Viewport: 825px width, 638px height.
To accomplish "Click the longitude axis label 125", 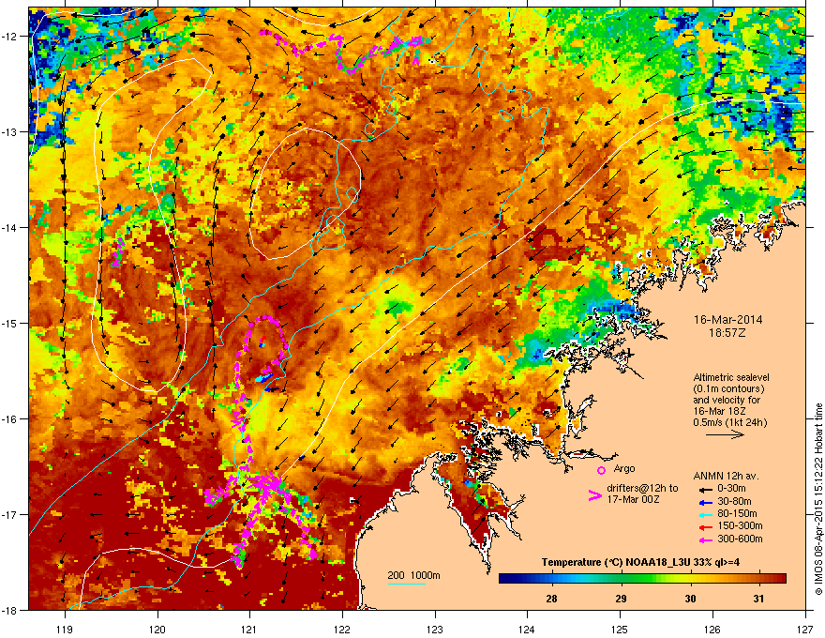I will 620,629.
